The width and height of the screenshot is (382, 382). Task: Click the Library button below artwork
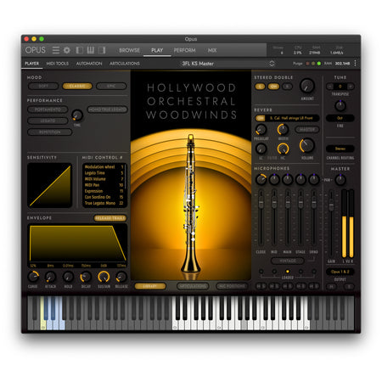150,286
